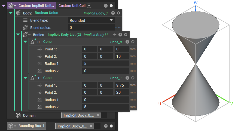Click the W axis label in viewport
This screenshot has height=131, width=238.
click(x=196, y=3)
